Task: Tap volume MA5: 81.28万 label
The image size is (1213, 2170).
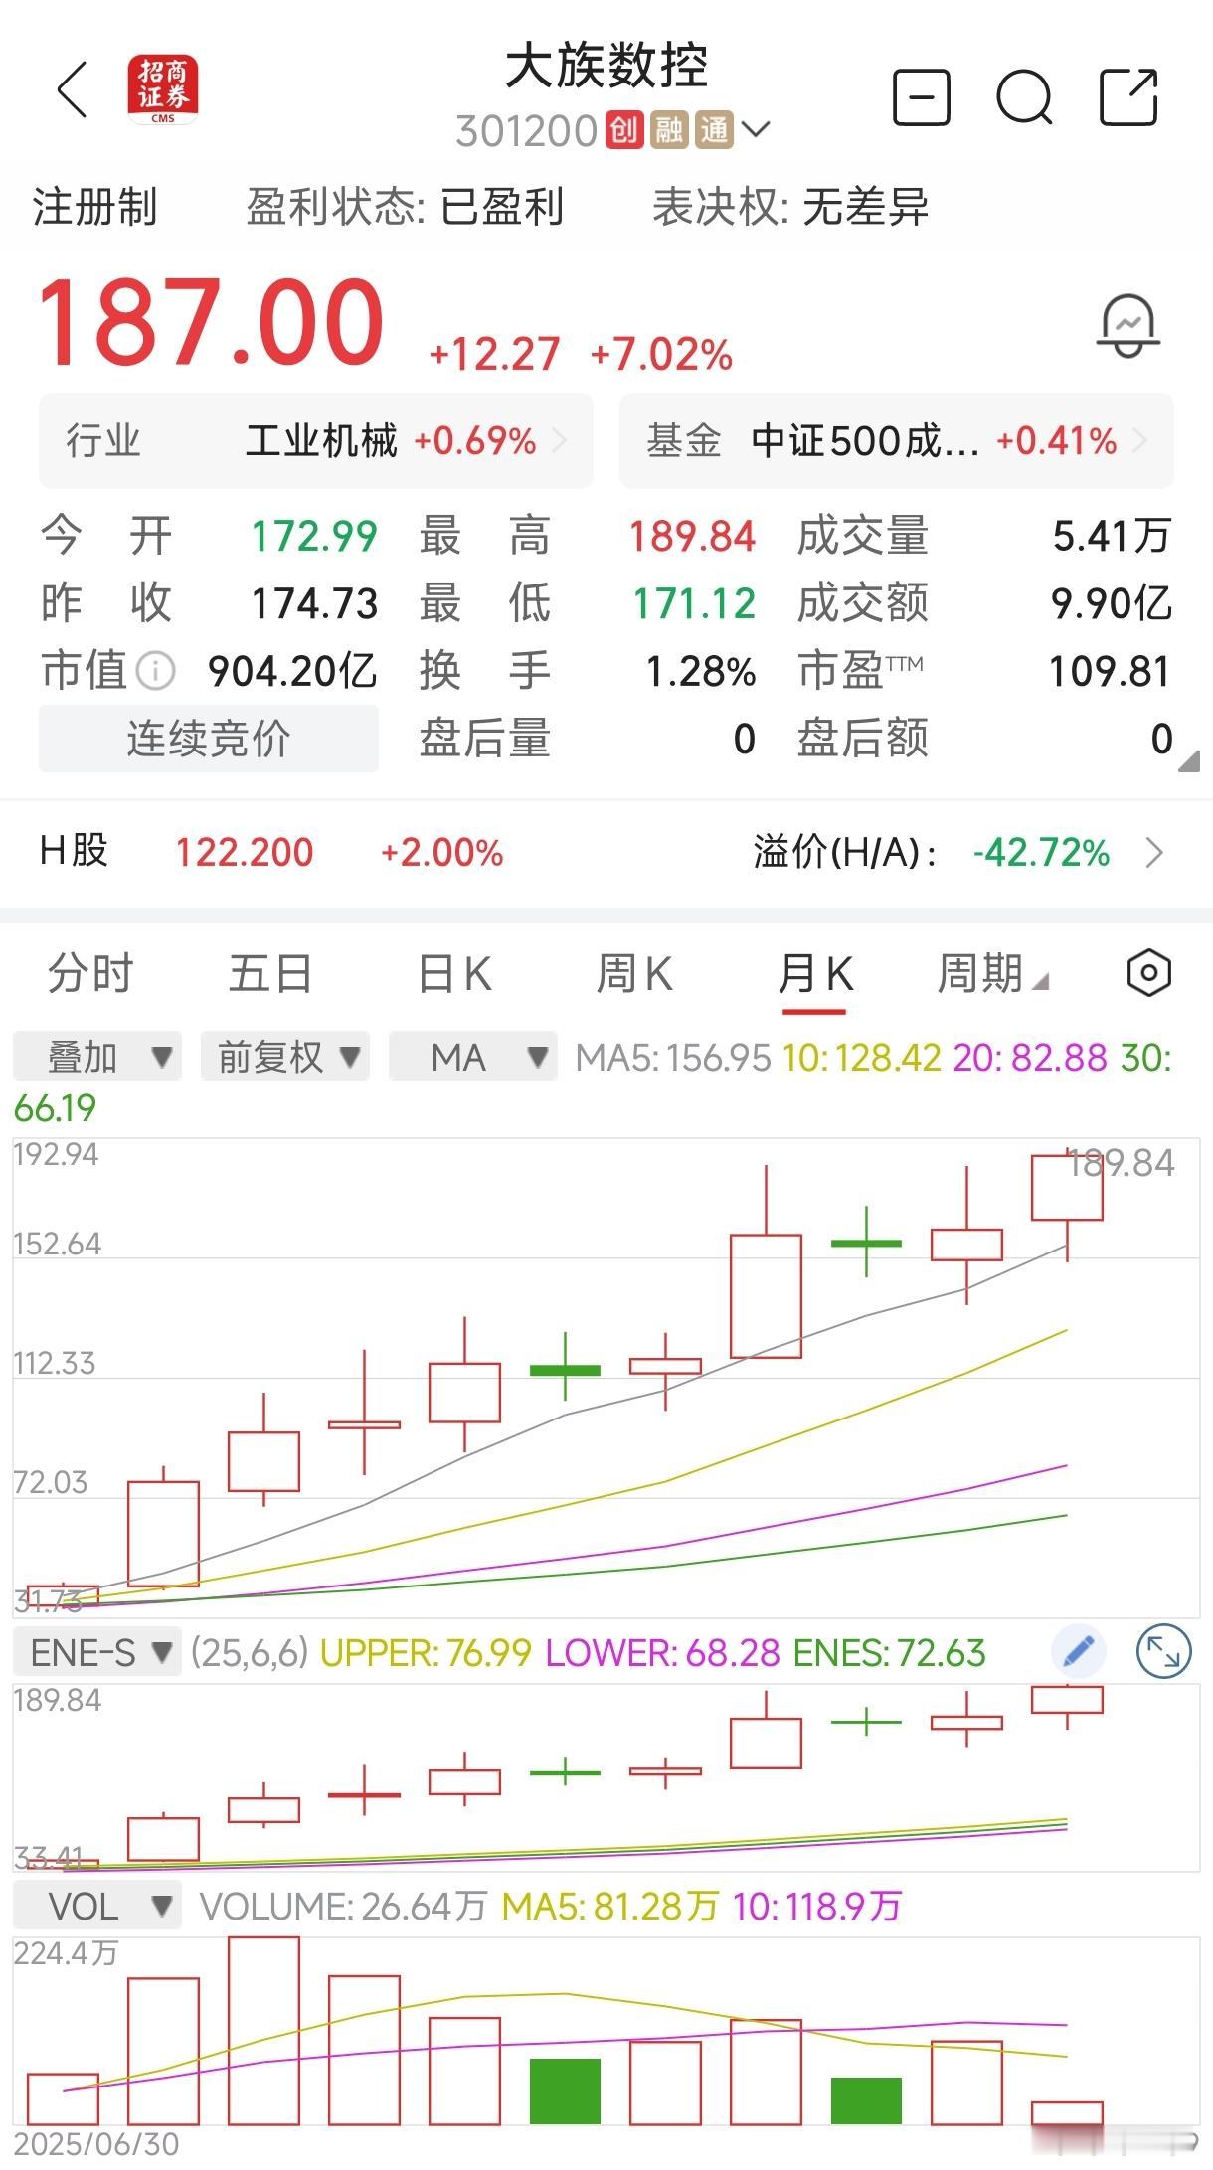Action: 609,1907
